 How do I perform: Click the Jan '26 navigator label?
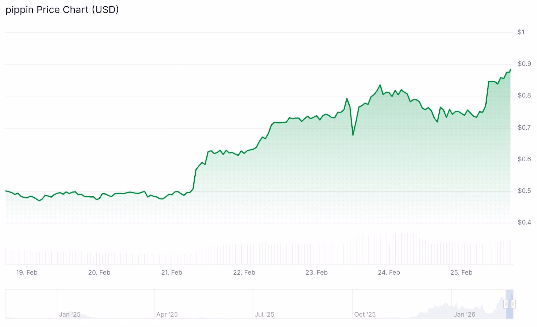click(x=465, y=314)
